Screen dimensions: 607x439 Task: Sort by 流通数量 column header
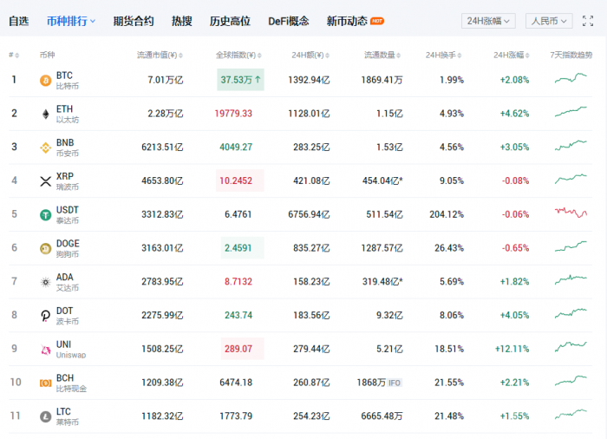pos(382,55)
